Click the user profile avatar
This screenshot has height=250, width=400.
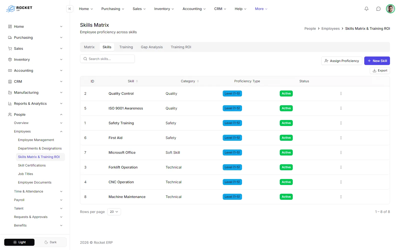tap(390, 9)
